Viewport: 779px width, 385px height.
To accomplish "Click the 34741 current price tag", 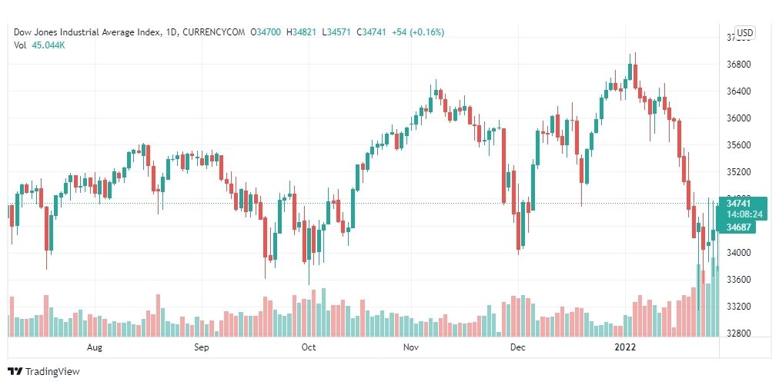I will (x=737, y=204).
